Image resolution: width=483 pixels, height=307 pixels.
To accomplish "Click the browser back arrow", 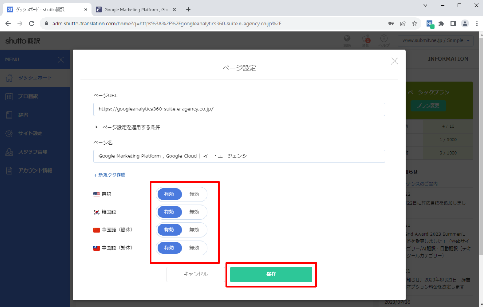I will pos(8,23).
